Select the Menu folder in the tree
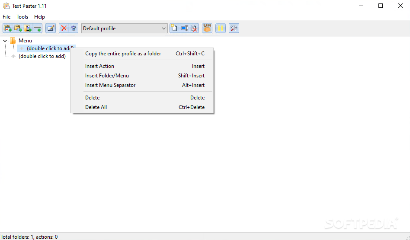This screenshot has height=240, width=410. tap(26, 41)
